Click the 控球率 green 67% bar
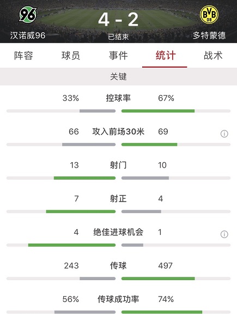This screenshot has width=237, height=314. coord(158,111)
